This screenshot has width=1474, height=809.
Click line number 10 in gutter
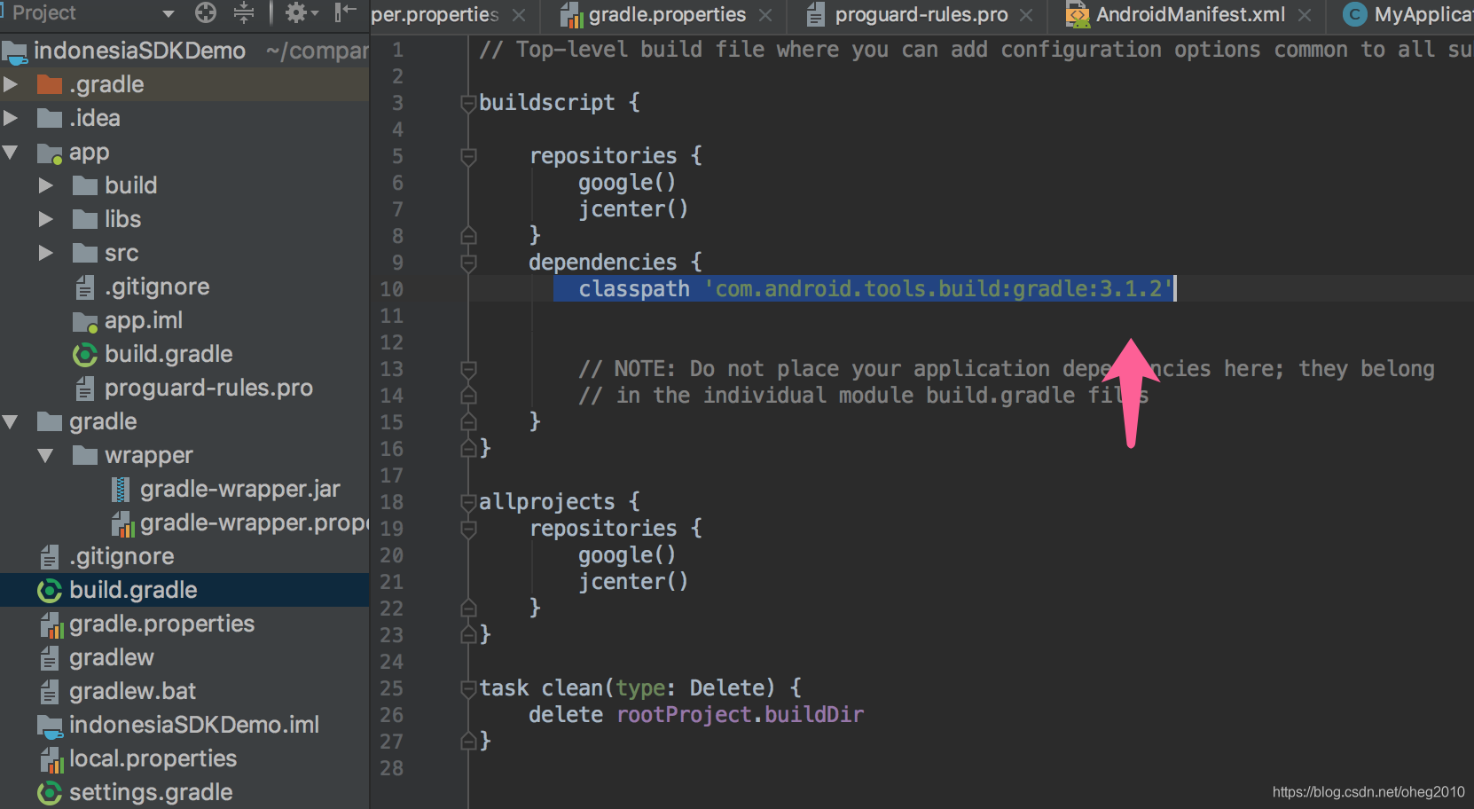pos(391,289)
